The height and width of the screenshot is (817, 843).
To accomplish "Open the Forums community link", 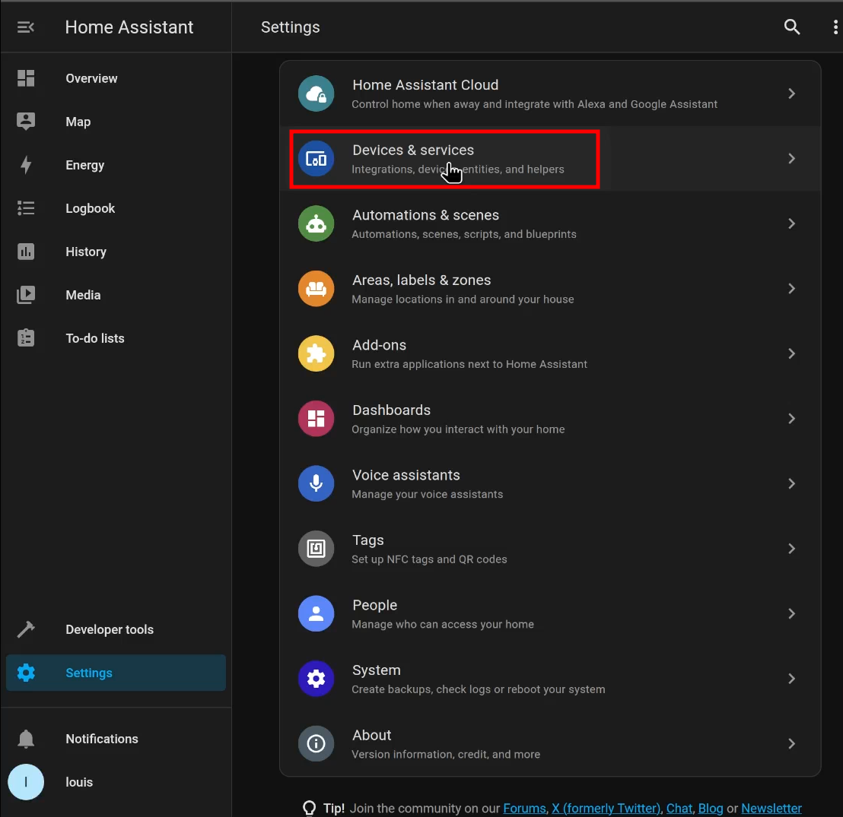I will point(525,808).
